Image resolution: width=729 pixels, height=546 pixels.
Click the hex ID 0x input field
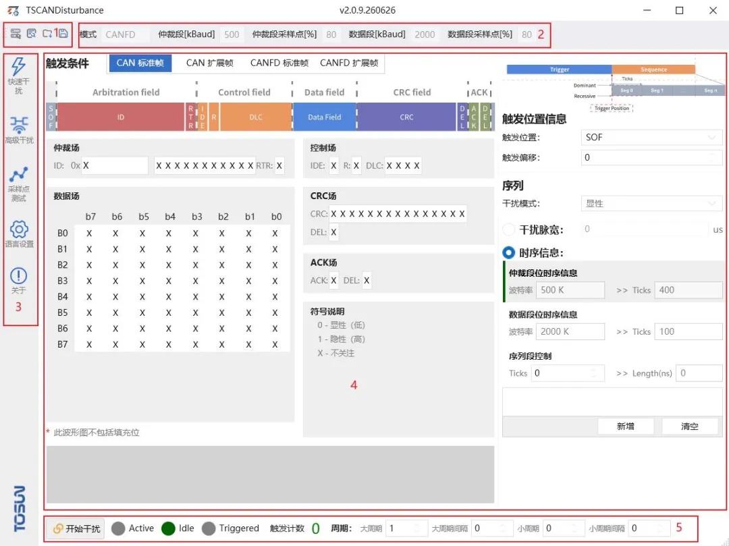(114, 165)
